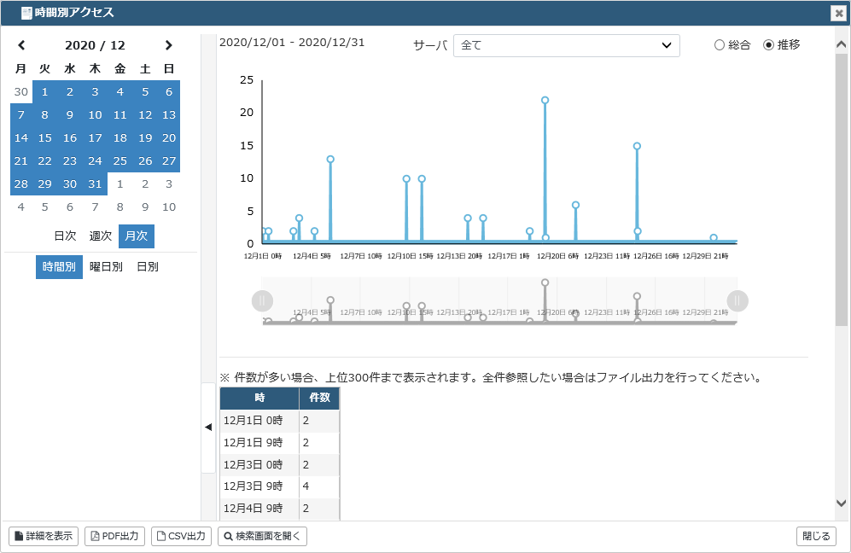The image size is (851, 553).
Task: Select November 30 in calendar
Action: [21, 91]
